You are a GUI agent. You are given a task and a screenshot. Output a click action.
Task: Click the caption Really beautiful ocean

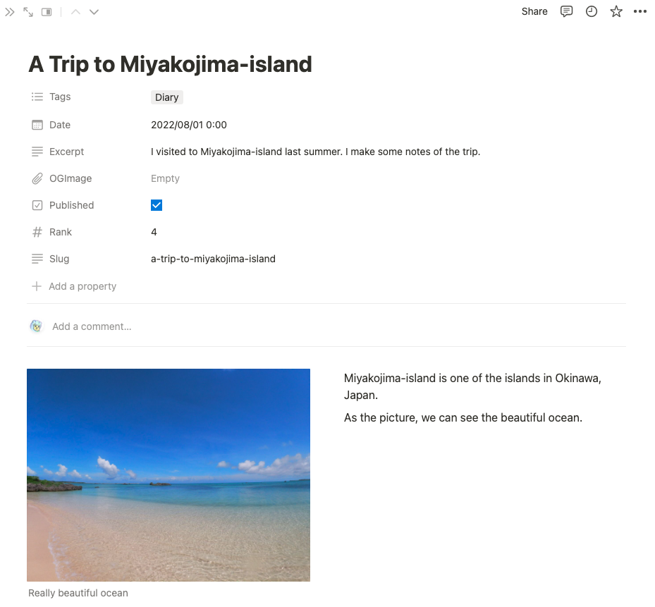coord(78,593)
